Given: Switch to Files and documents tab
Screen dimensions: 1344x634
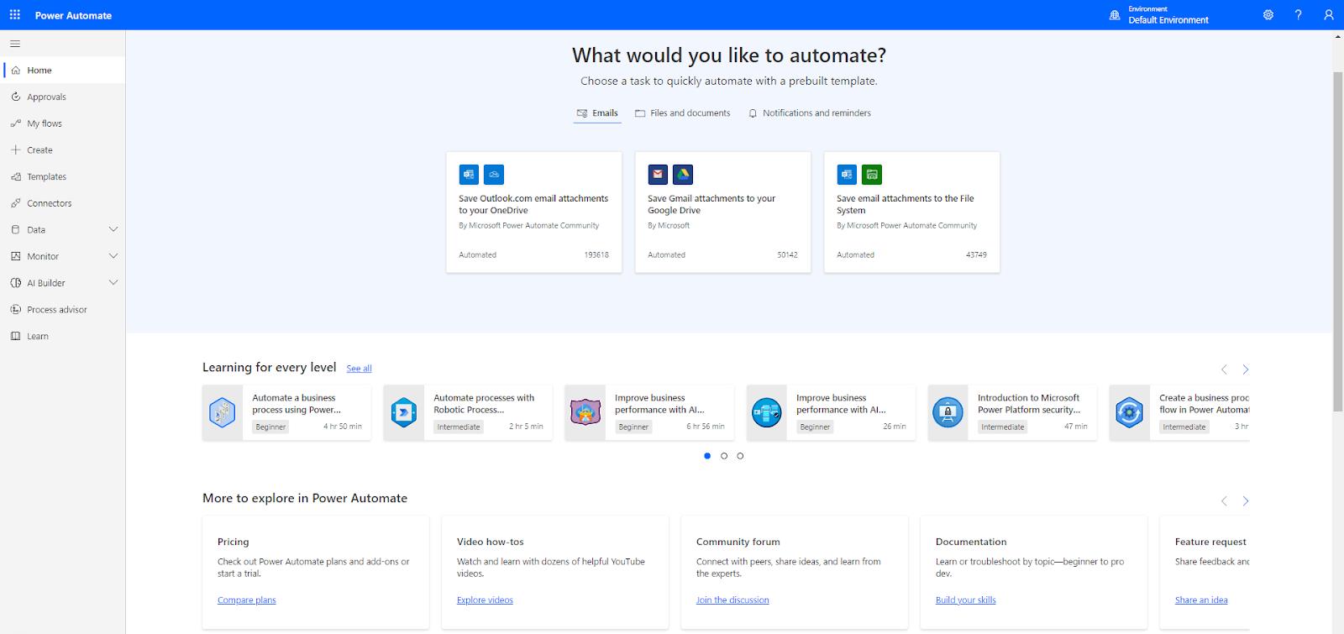Looking at the screenshot, I should [x=683, y=113].
